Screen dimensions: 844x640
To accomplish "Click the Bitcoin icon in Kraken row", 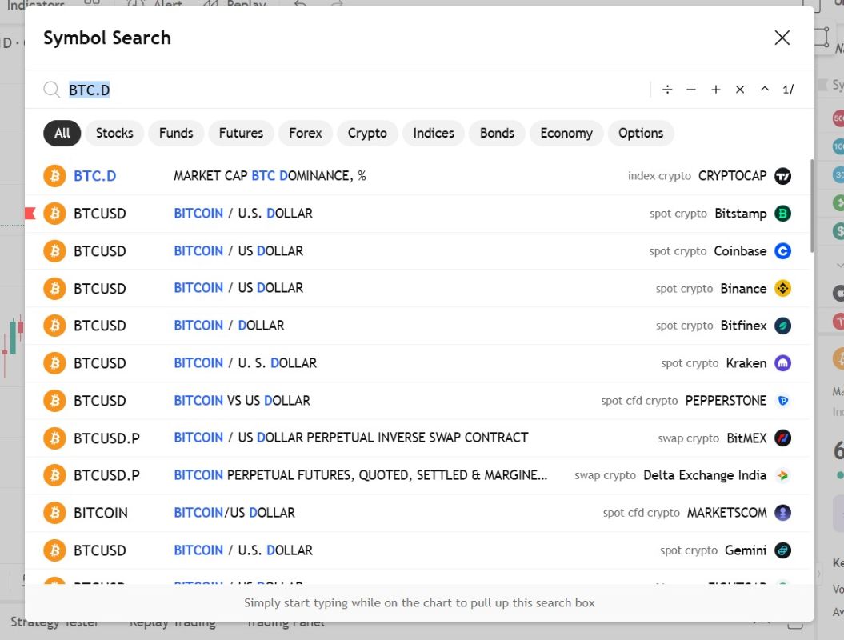I will coord(54,363).
